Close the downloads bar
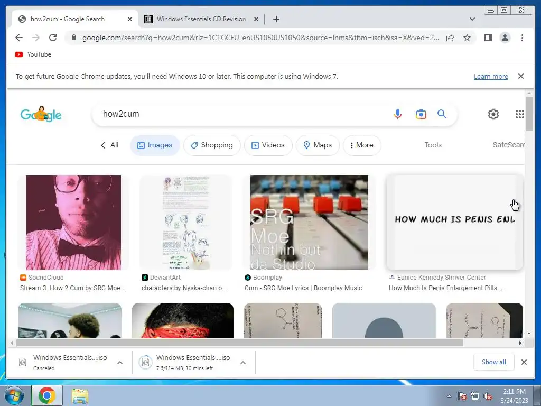Image resolution: width=541 pixels, height=406 pixels. pos(524,362)
